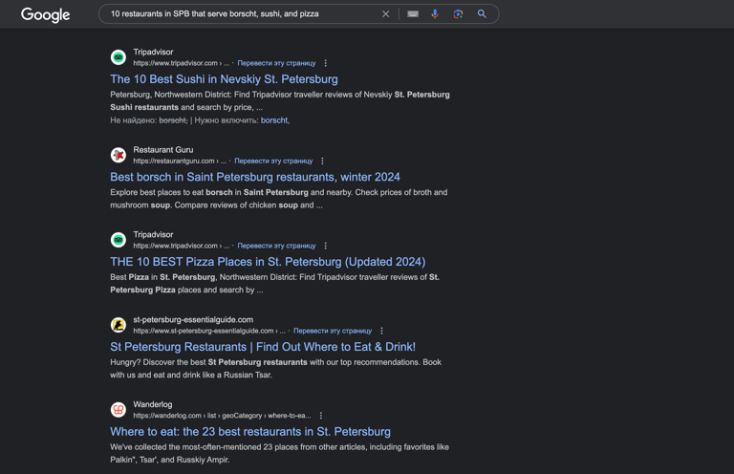734x474 pixels.
Task: Open more options for Pizza Places result
Action: [x=326, y=246]
